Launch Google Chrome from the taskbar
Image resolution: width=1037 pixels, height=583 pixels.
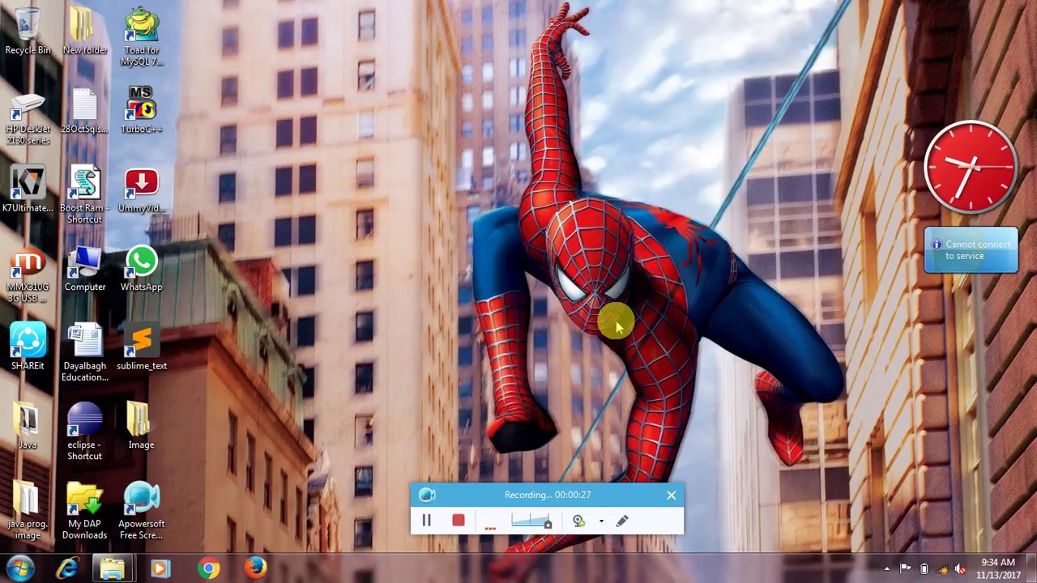coord(208,568)
